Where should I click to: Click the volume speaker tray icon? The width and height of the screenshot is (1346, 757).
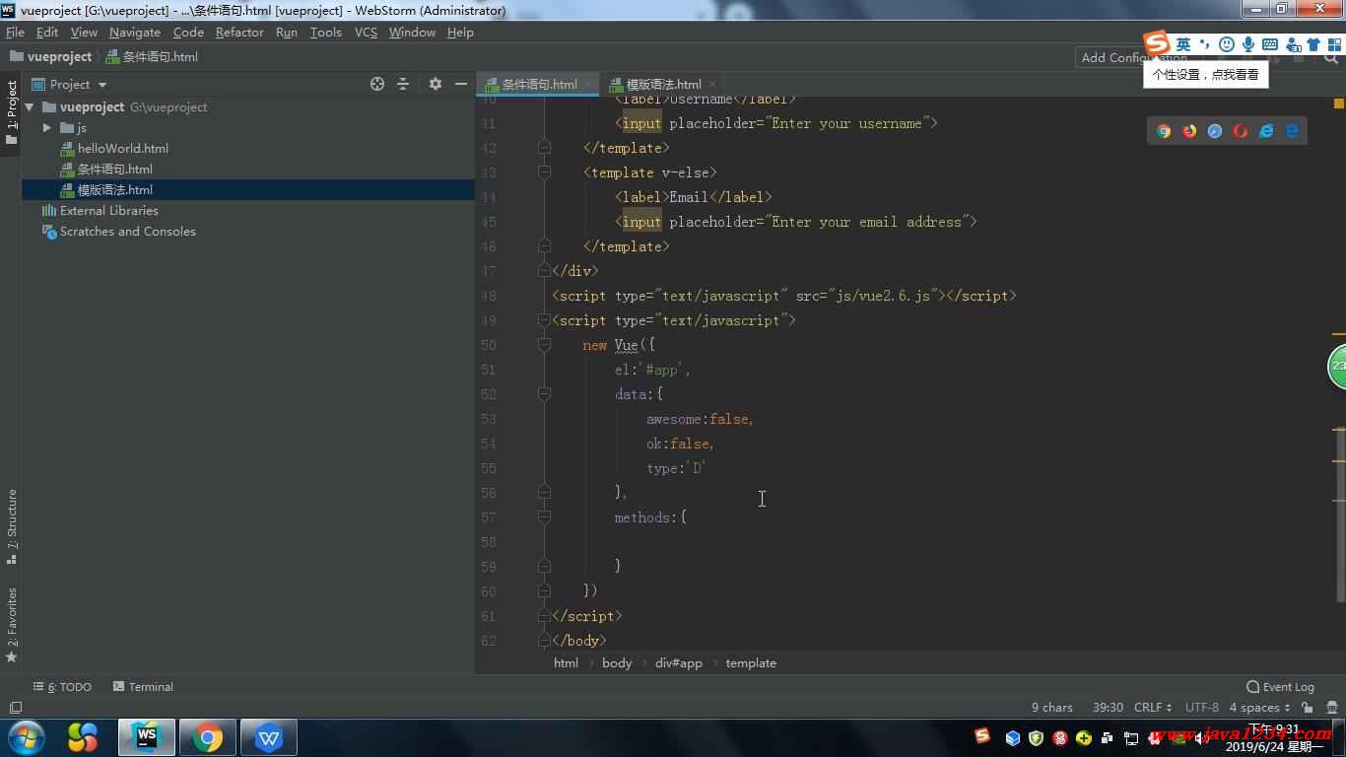pos(1203,738)
